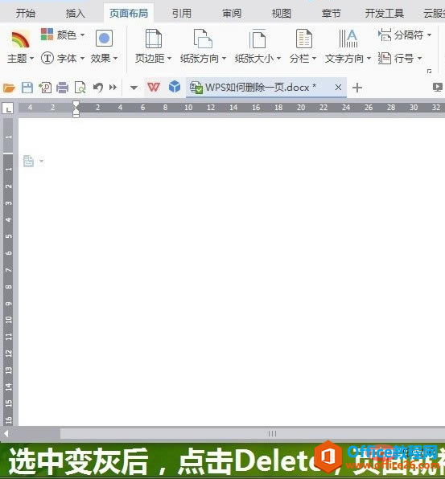Open the 主题 theme gallery icon

click(x=20, y=39)
